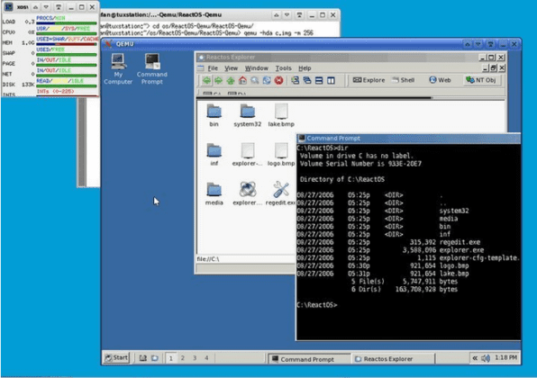Image resolution: width=537 pixels, height=378 pixels.
Task: Switch to virtual desktop 2
Action: [x=183, y=358]
